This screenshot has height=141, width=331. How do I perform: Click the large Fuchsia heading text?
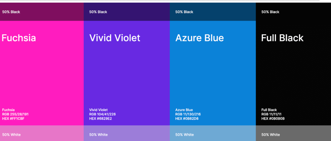tap(19, 38)
